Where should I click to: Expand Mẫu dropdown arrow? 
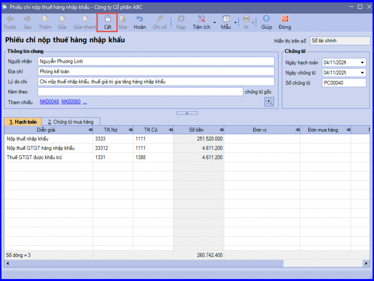(x=235, y=23)
